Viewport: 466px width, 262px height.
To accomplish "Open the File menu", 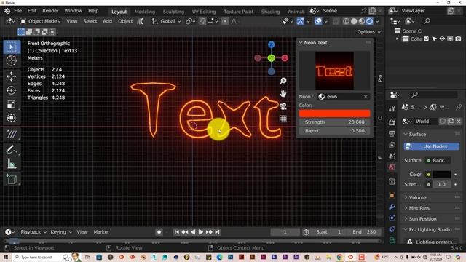I will [17, 11].
